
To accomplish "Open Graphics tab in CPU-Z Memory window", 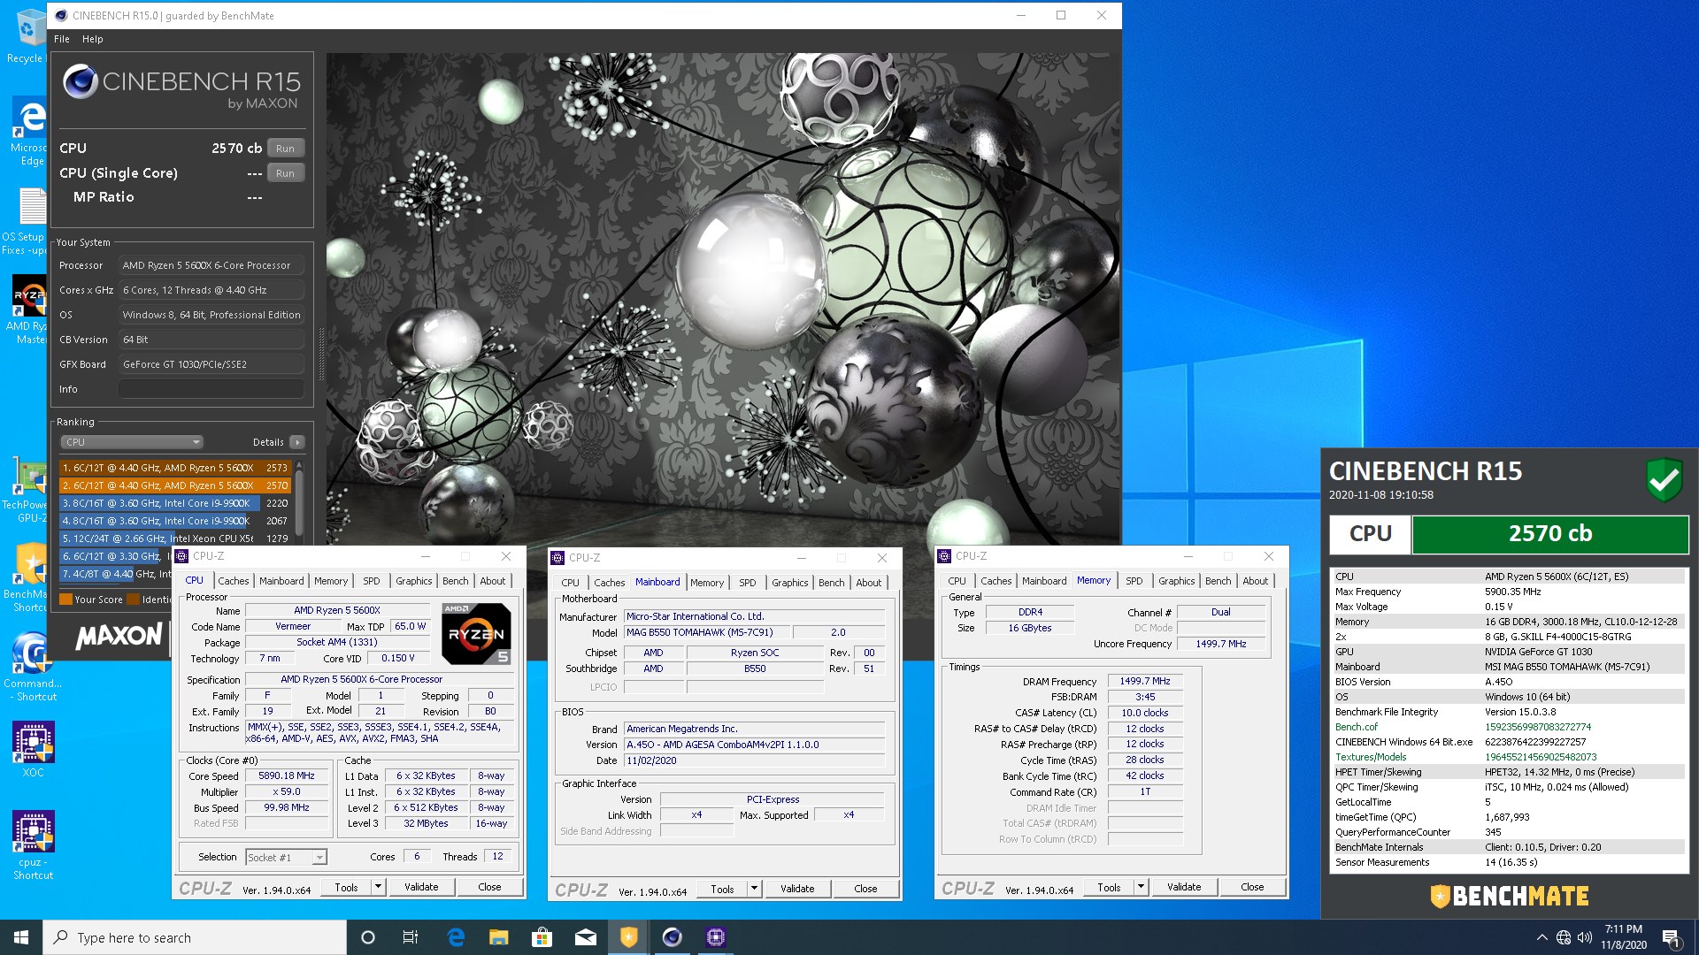I will 1176,581.
